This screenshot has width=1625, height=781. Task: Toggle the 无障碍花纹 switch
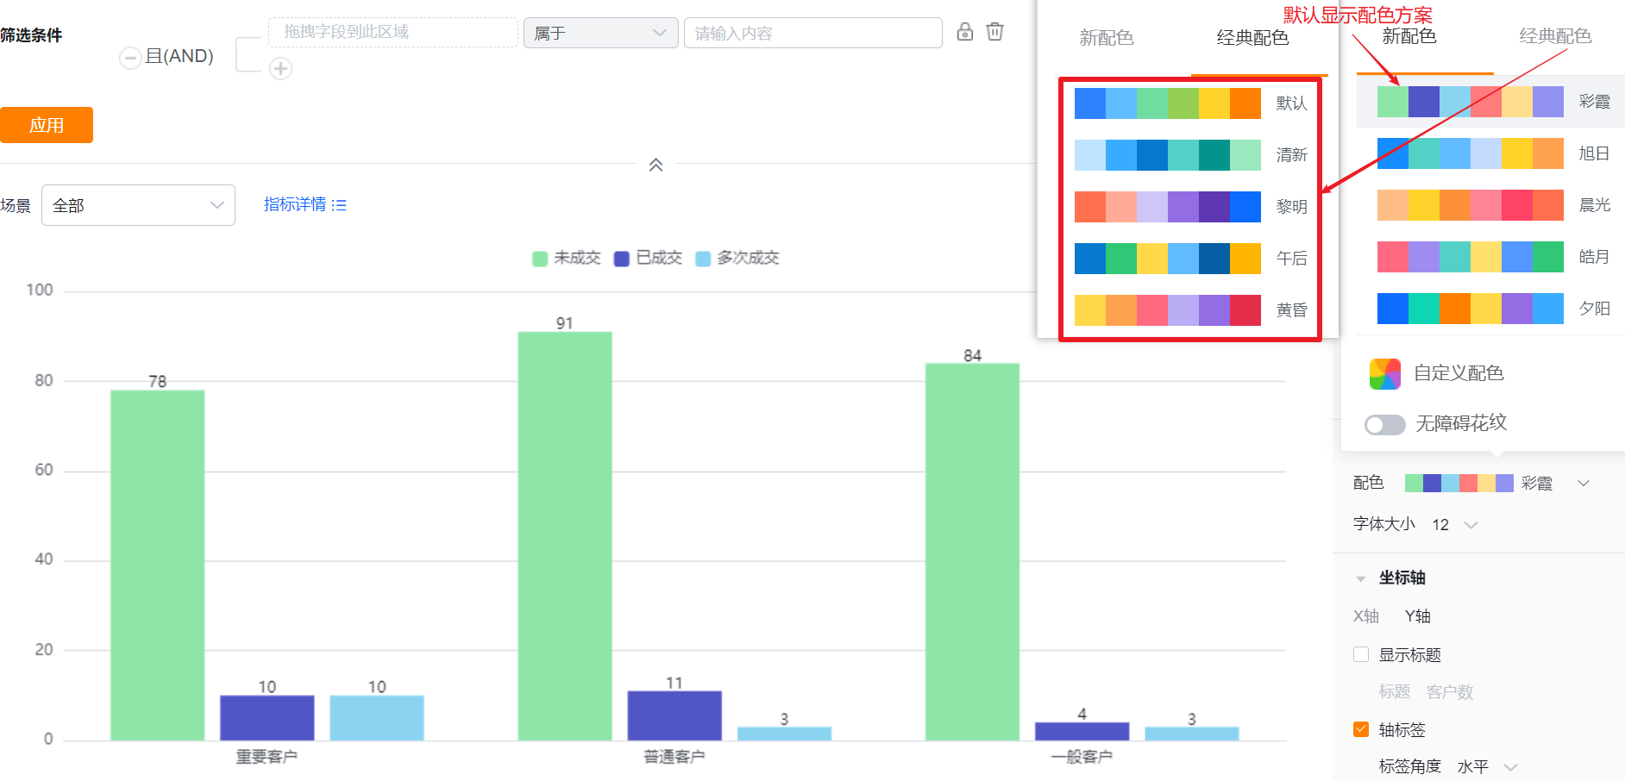tap(1384, 424)
